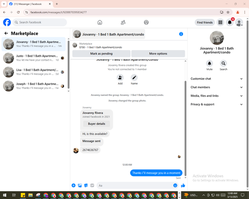Image resolution: width=249 pixels, height=199 pixels.
Task: Click the Search Facebook field
Action: [x=40, y=22]
